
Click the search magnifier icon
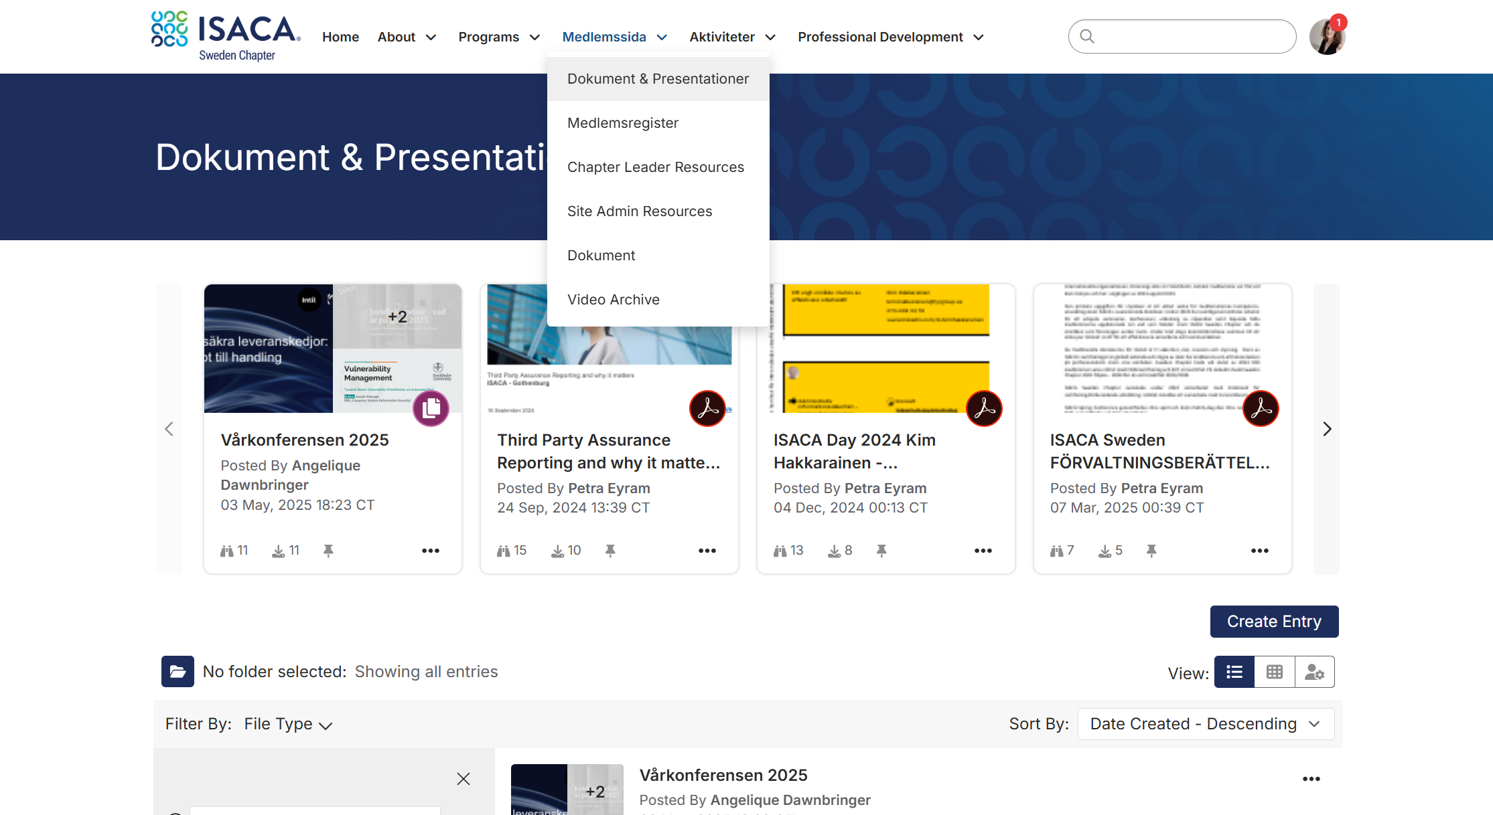pos(1087,36)
